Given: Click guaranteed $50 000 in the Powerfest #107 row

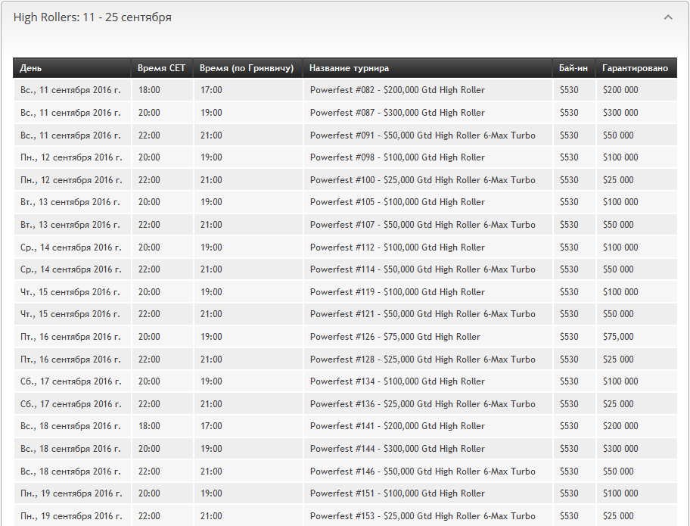Looking at the screenshot, I should tap(618, 225).
